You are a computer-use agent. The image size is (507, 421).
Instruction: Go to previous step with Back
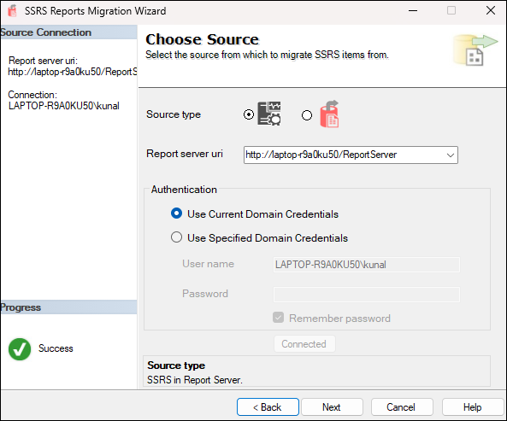(x=268, y=407)
